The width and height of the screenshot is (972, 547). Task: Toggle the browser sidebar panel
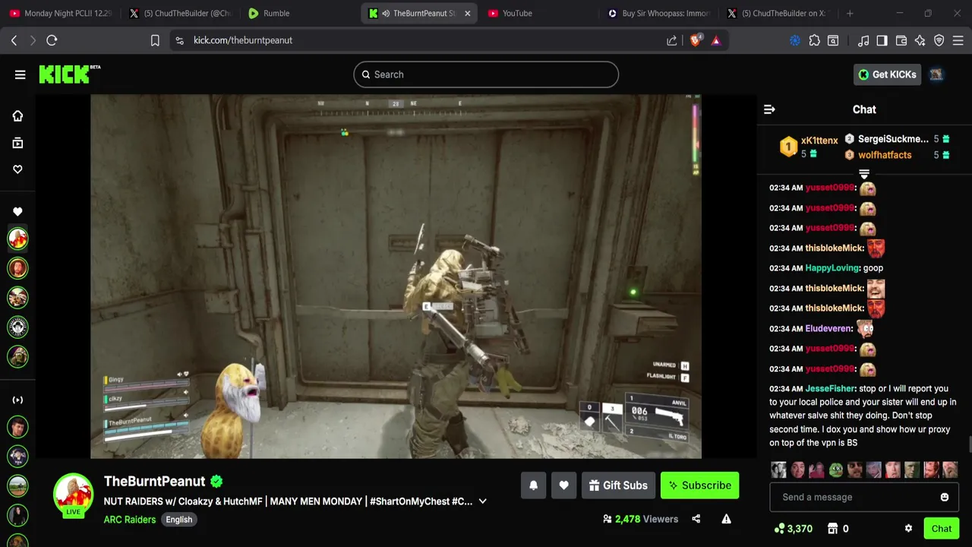[x=882, y=40]
